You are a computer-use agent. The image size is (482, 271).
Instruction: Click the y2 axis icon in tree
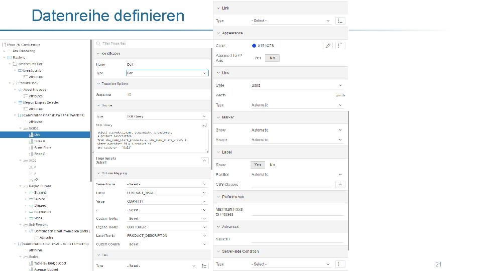[x=31, y=180]
